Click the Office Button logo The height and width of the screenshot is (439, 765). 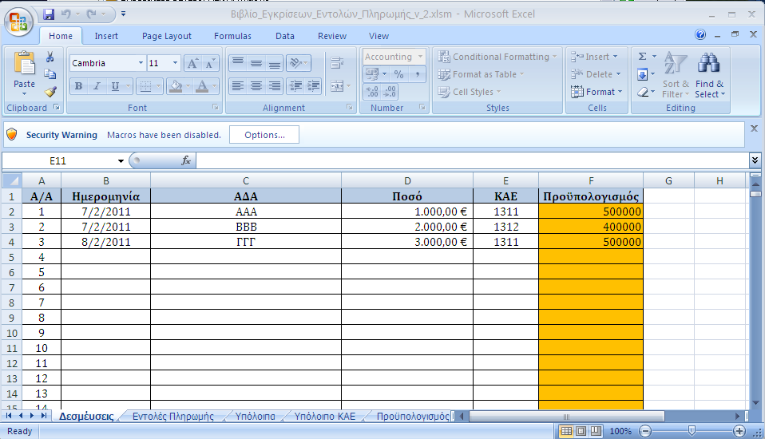[x=20, y=20]
